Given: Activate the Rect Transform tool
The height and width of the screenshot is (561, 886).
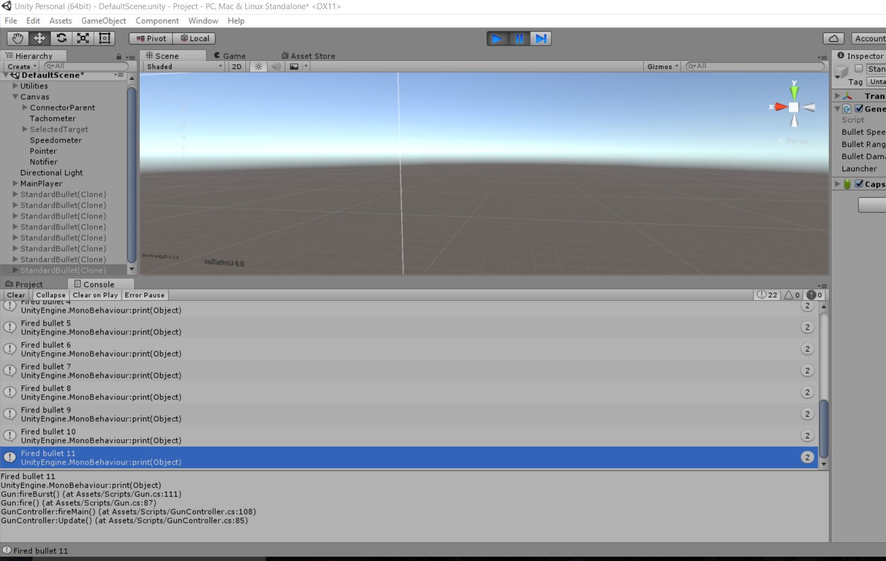Looking at the screenshot, I should (x=104, y=38).
